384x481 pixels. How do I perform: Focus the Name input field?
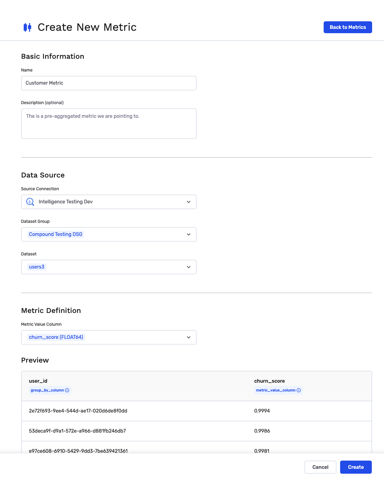[108, 83]
